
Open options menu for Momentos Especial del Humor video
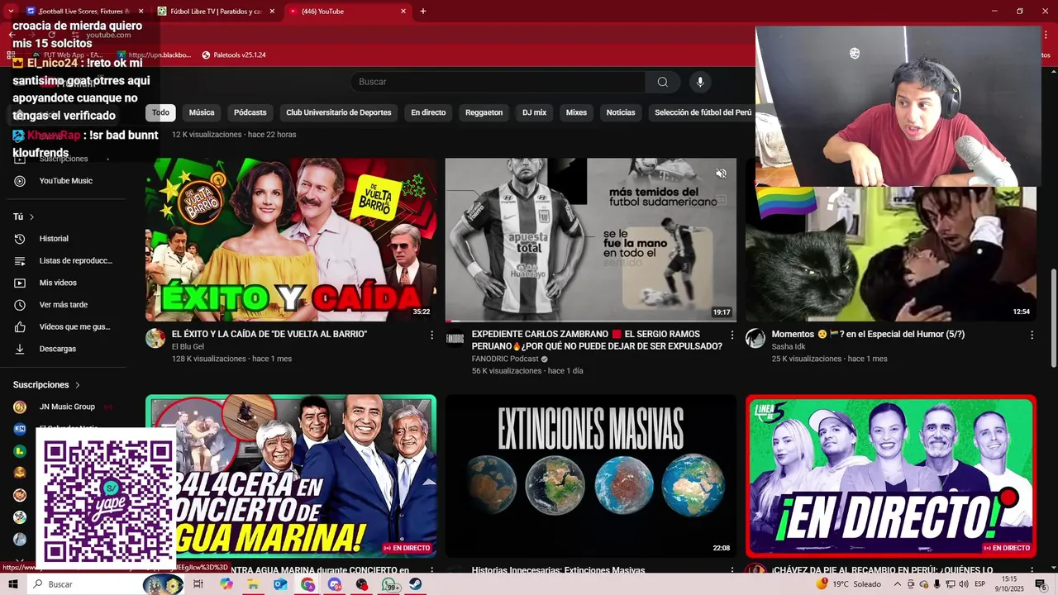tap(1032, 335)
